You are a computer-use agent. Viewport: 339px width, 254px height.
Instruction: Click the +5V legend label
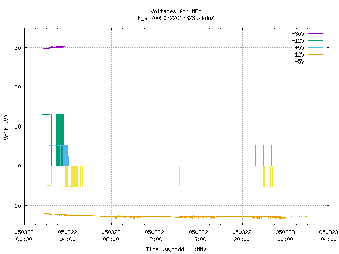(299, 48)
